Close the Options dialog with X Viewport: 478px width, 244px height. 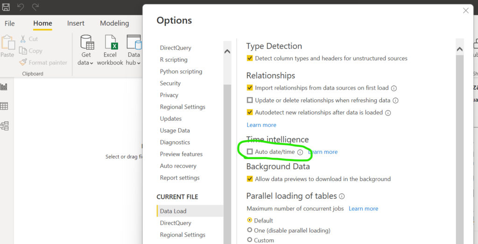(x=465, y=11)
